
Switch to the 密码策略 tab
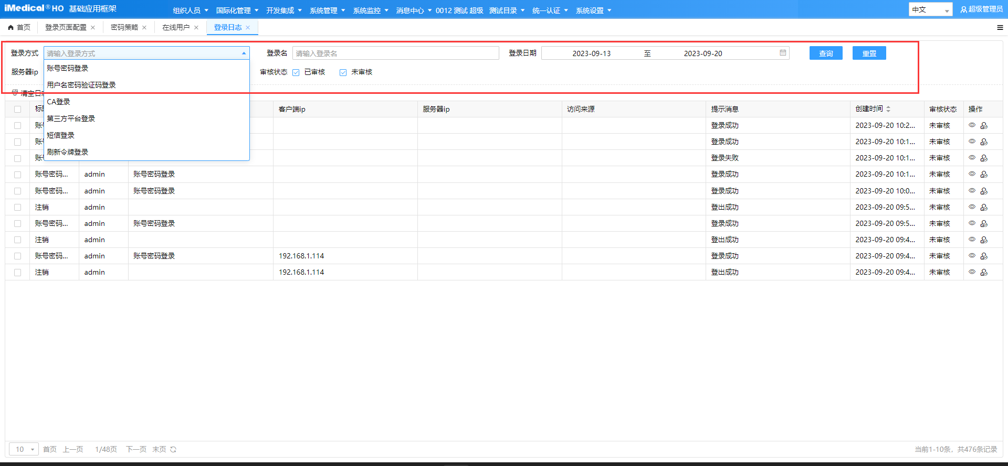point(124,28)
